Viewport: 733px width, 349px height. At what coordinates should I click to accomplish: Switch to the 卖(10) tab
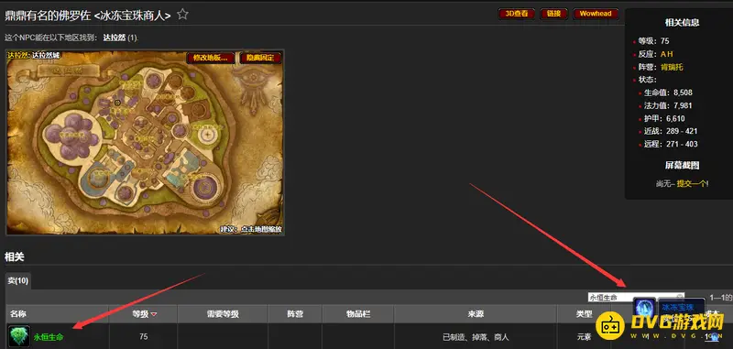pyautogui.click(x=18, y=280)
